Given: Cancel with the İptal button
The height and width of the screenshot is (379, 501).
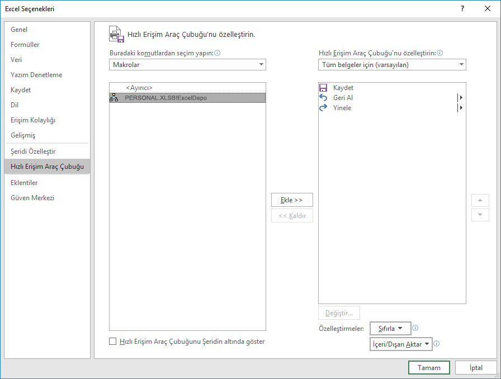Looking at the screenshot, I should [x=476, y=367].
